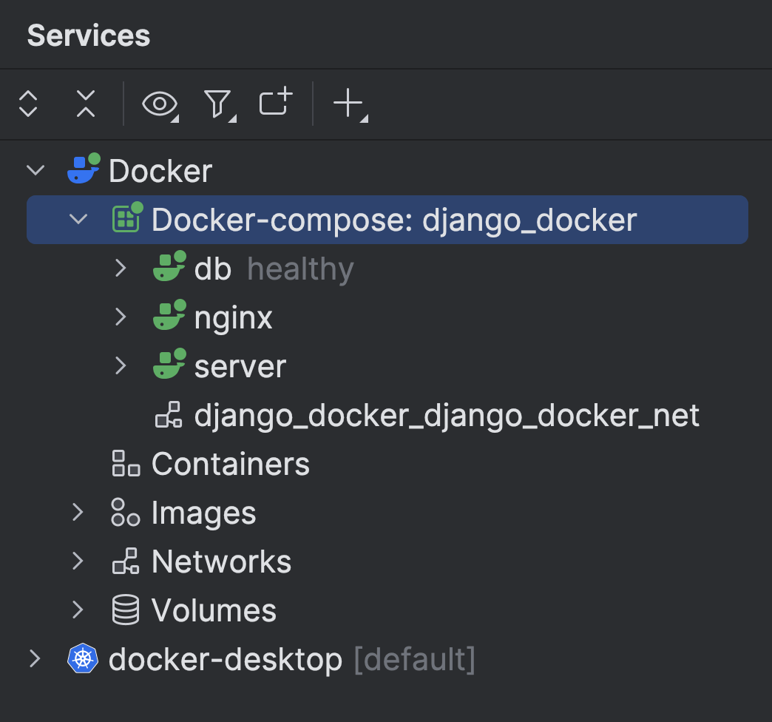Open the Filter funnel icon

pos(217,104)
